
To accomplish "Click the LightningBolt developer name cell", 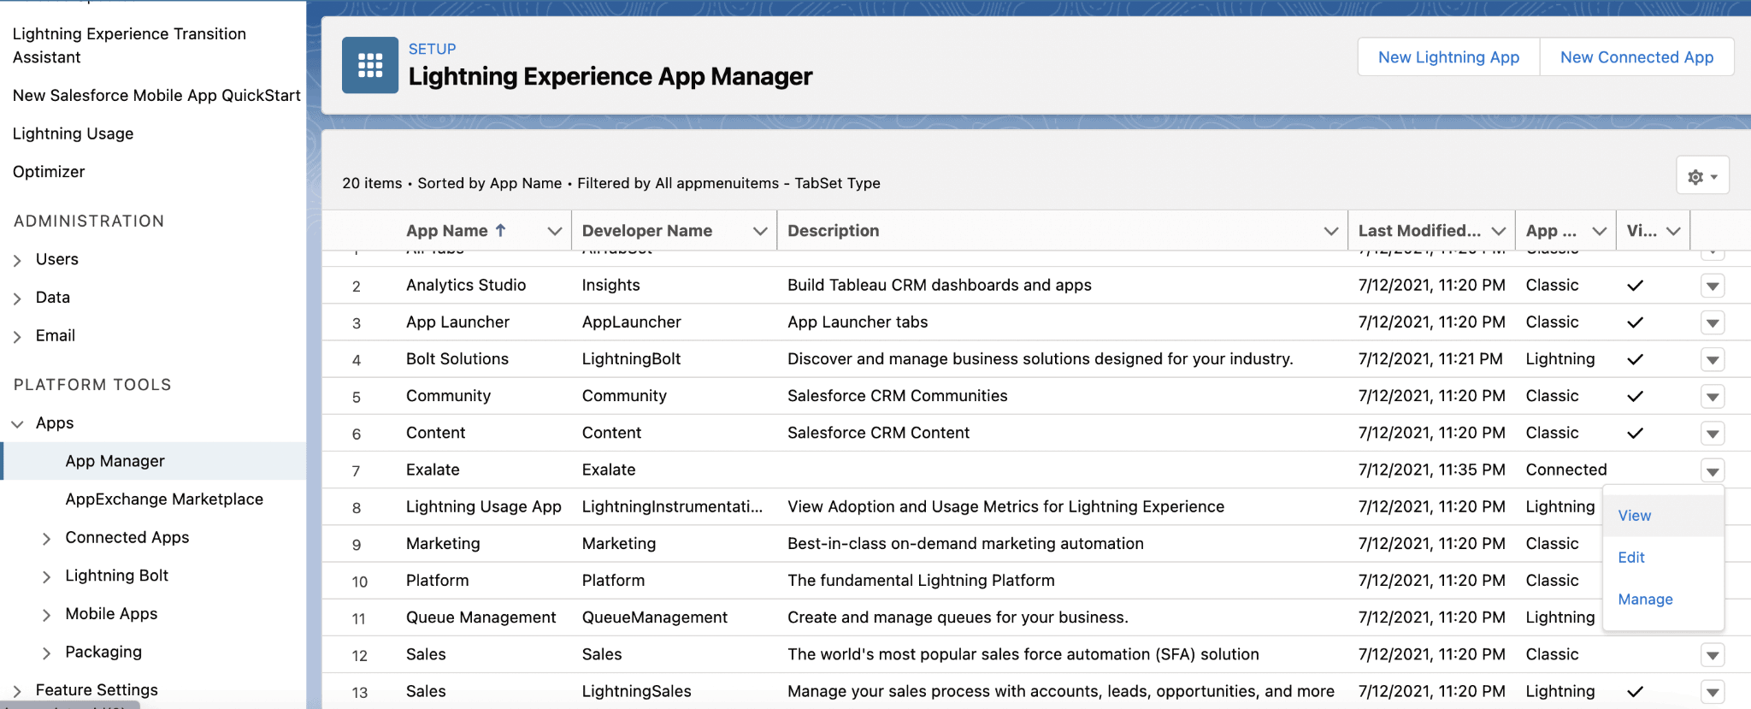I will click(x=631, y=358).
